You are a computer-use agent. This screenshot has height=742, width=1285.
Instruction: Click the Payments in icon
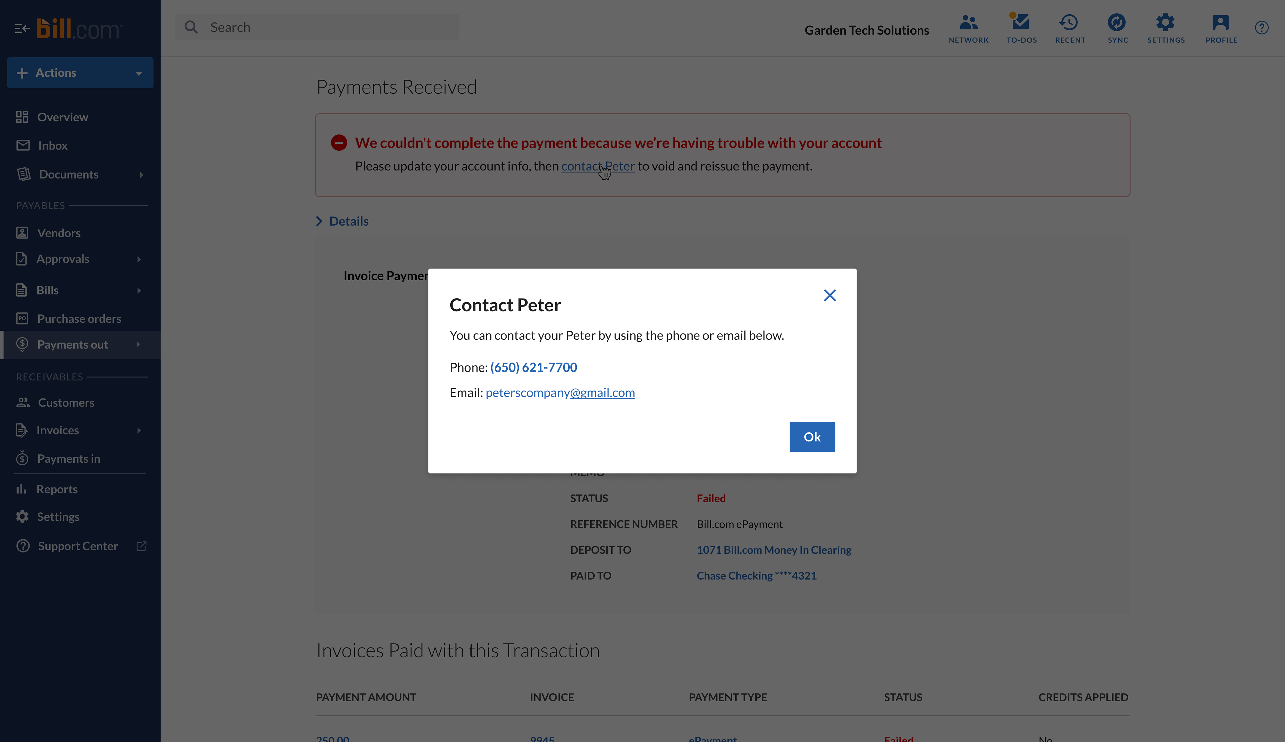(x=22, y=458)
